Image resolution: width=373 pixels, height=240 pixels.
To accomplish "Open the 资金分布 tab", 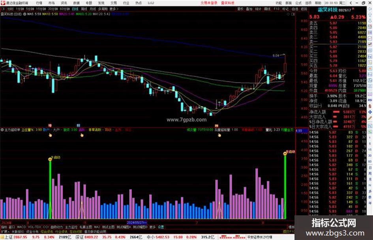I will click(32, 232).
